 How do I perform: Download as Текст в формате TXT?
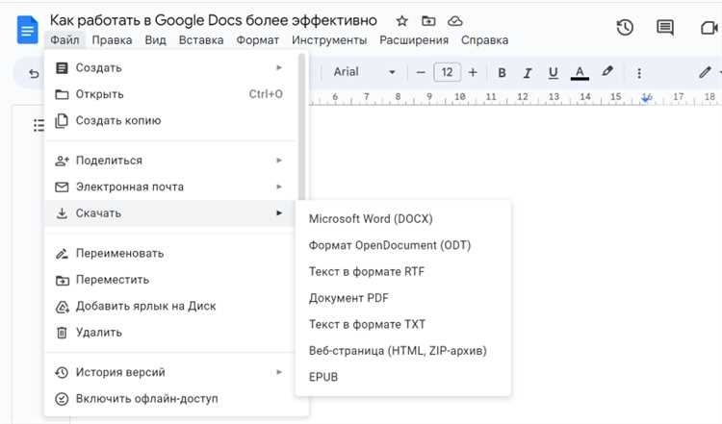403,324
